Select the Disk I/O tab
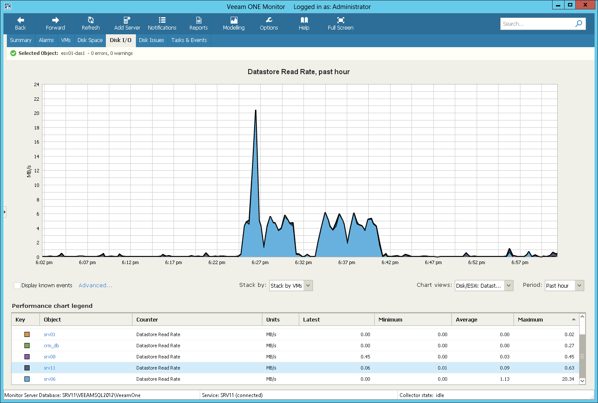Viewport: 598px width, 403px height. coord(120,40)
